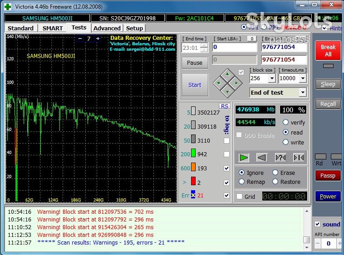This screenshot has width=344, height=255.
Task: Select the read radio option
Action: coord(285,132)
